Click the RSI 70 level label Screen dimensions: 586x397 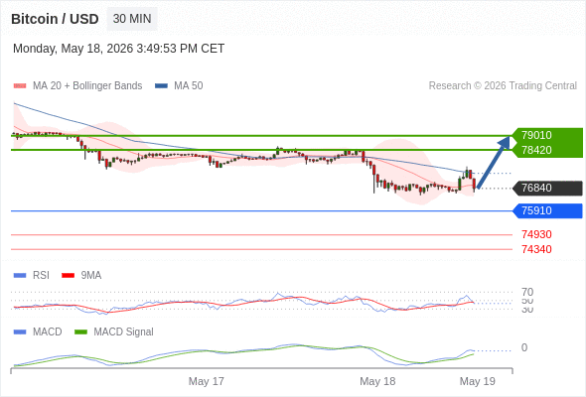coord(527,292)
